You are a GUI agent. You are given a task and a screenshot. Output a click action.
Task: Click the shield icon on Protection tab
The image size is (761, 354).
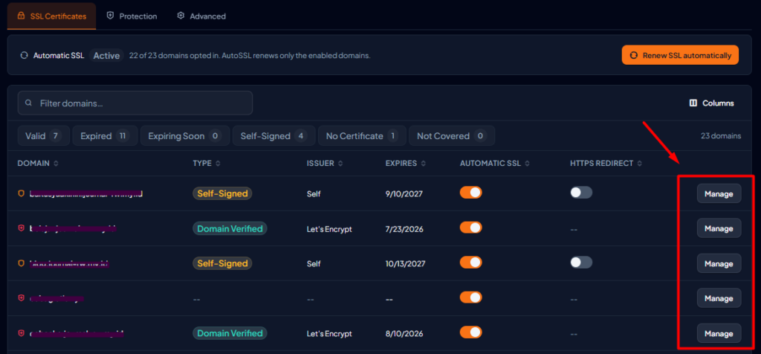tap(110, 16)
